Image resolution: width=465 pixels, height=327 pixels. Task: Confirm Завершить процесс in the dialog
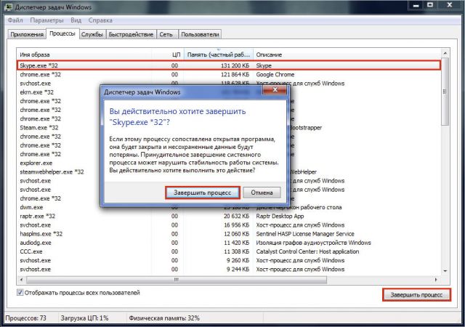coord(203,193)
